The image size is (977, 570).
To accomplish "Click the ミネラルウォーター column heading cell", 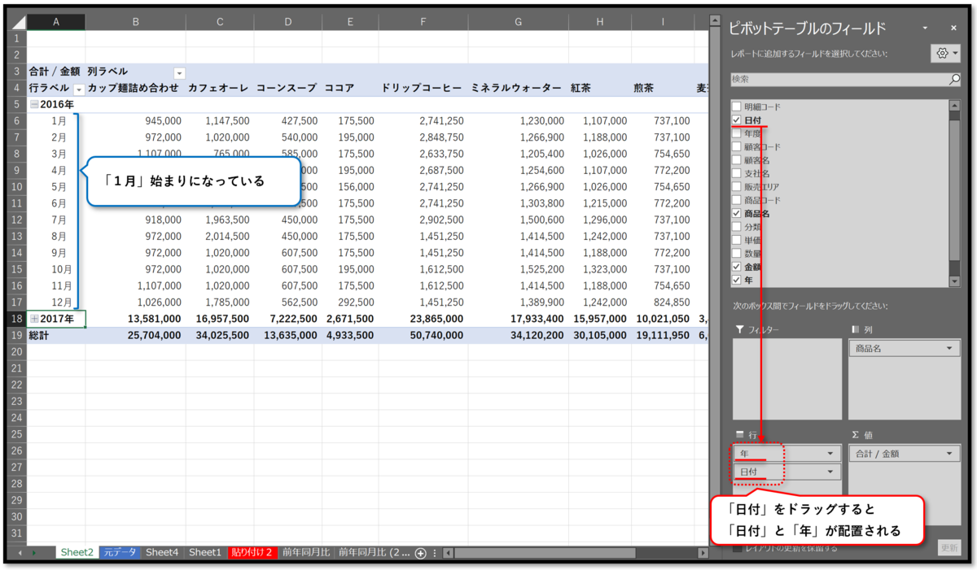I will click(x=518, y=88).
